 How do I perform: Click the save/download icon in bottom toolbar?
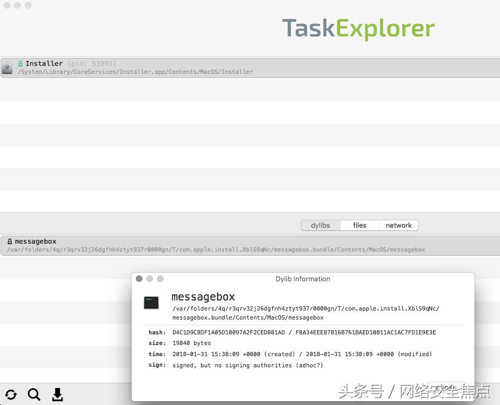[57, 394]
